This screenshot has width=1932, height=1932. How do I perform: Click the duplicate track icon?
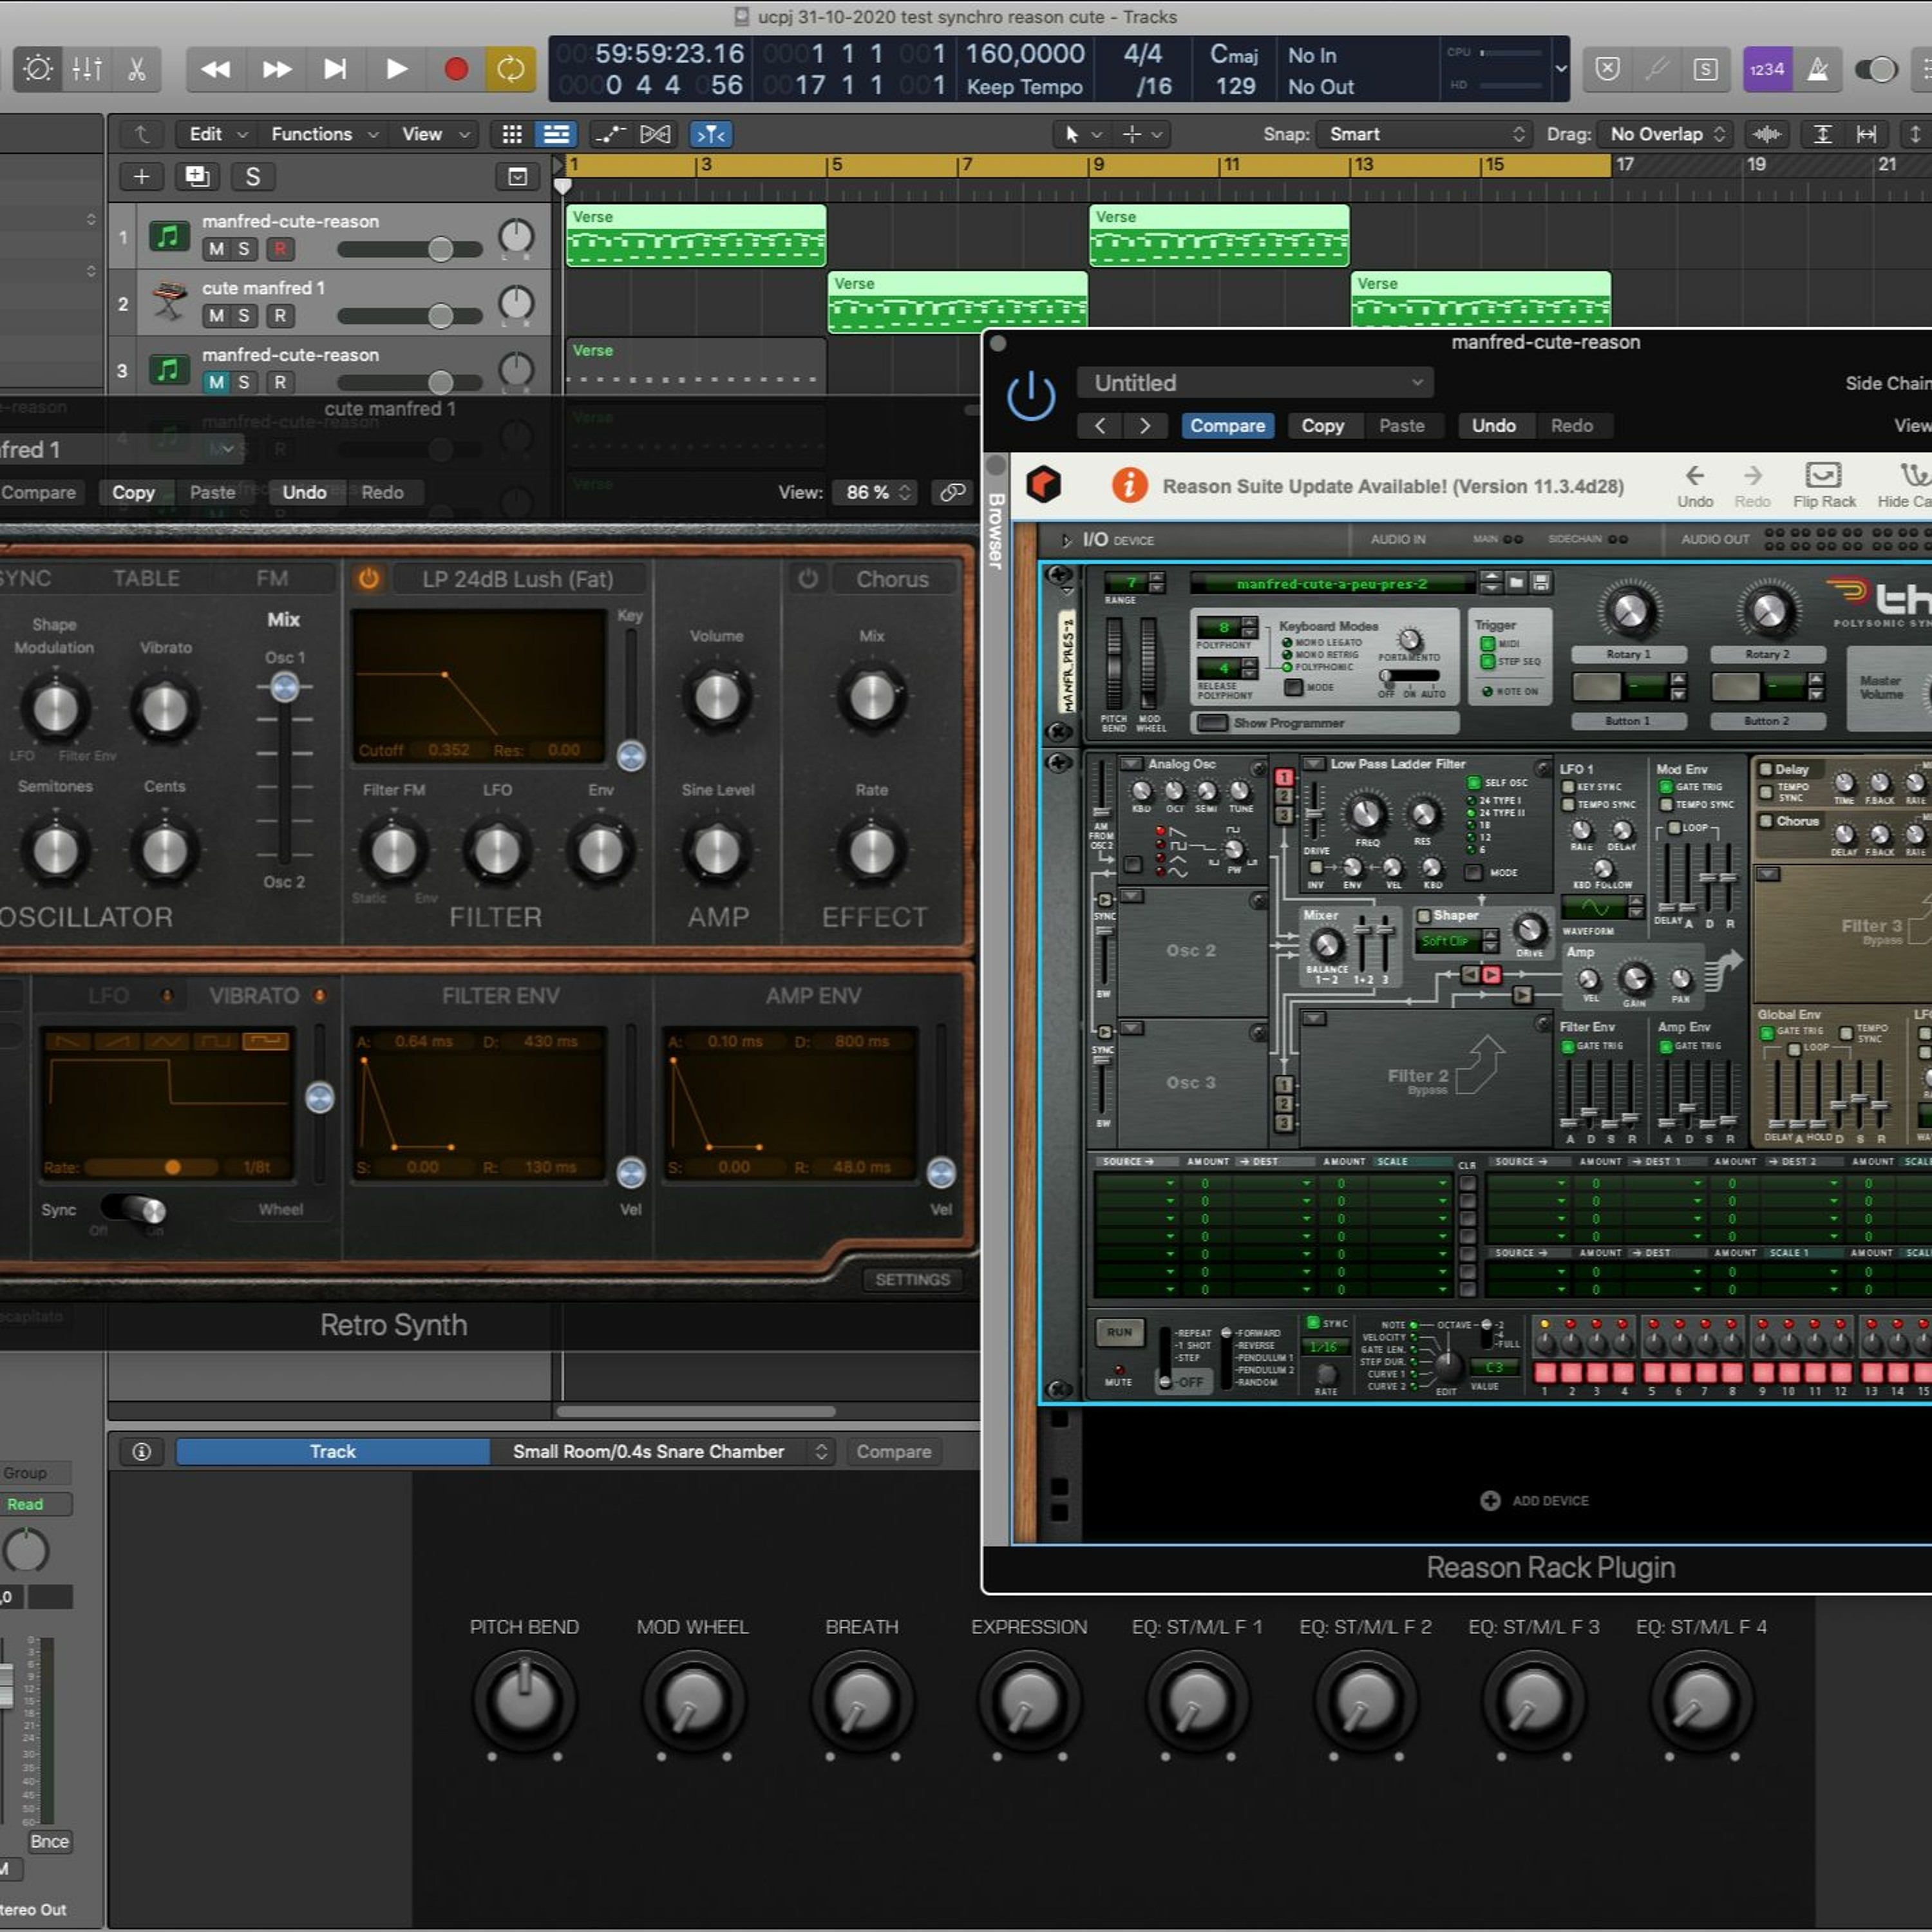tap(197, 177)
